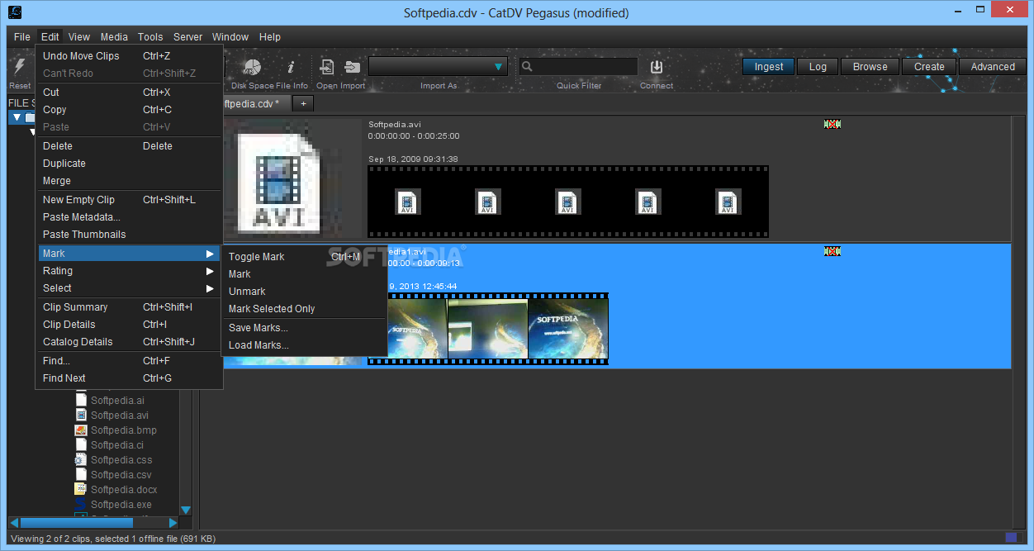Click the Quick Filter magnifier icon
The height and width of the screenshot is (551, 1034).
(527, 67)
